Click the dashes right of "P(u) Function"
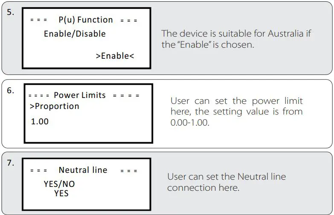Screen dimensions: 334x215 (129, 20)
